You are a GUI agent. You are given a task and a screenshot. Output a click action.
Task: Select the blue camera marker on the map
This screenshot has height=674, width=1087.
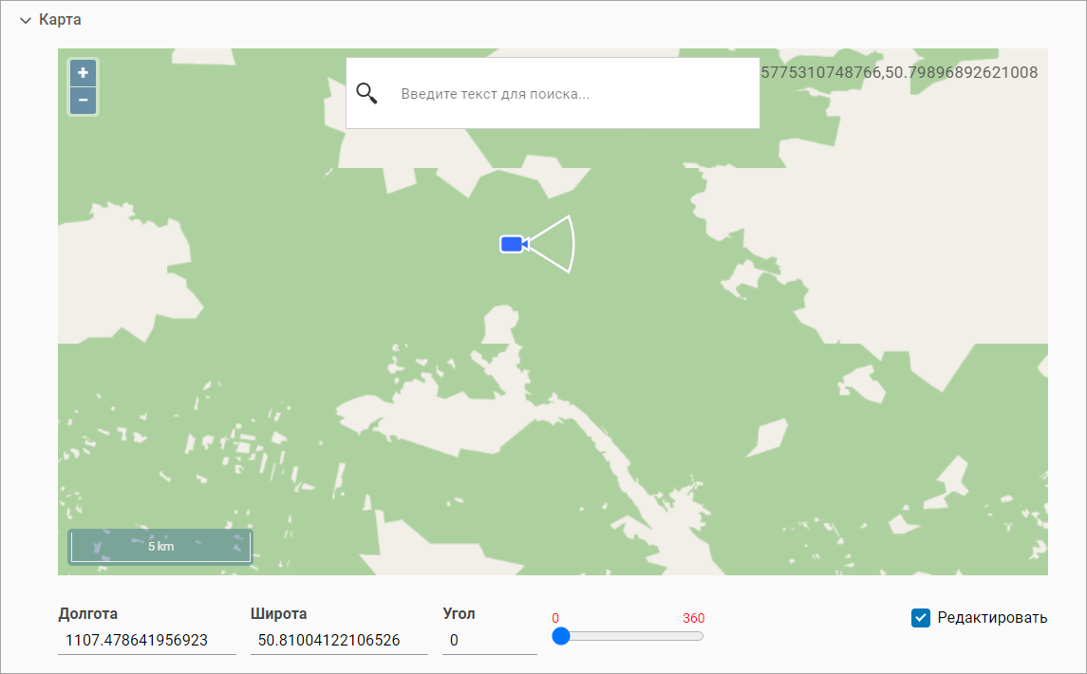click(513, 245)
